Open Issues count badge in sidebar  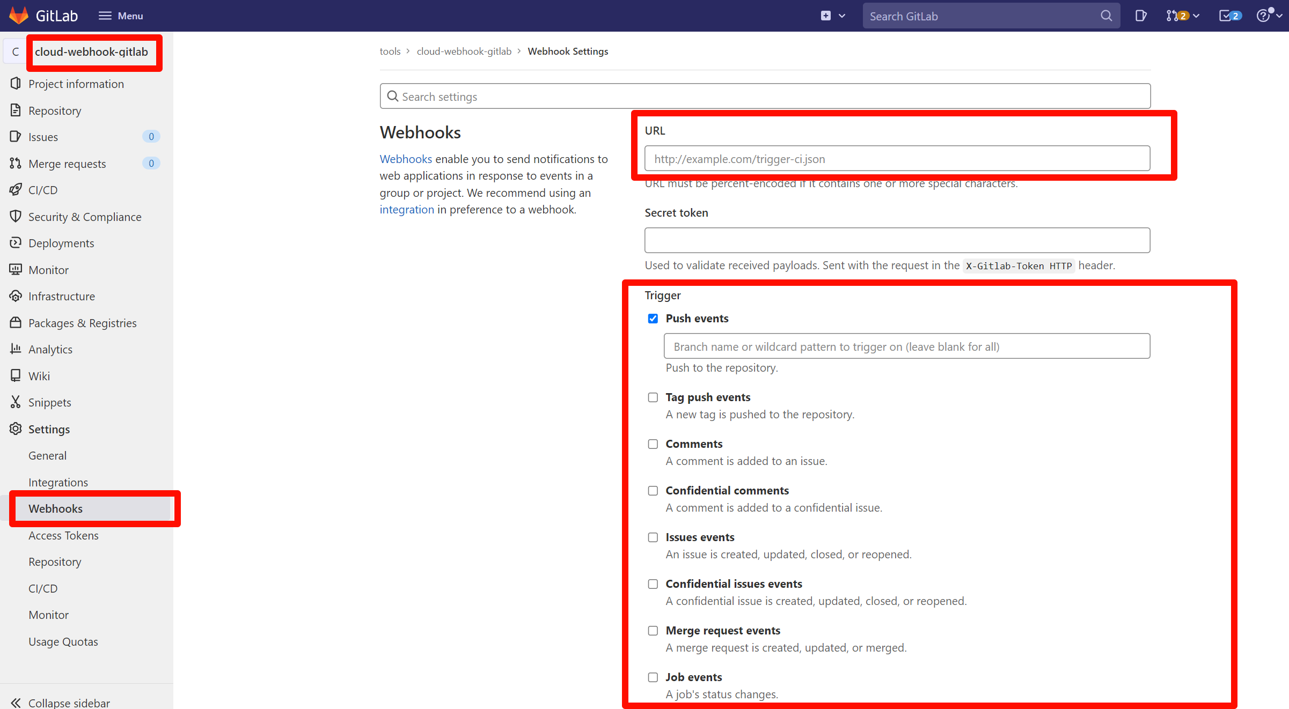pos(151,137)
